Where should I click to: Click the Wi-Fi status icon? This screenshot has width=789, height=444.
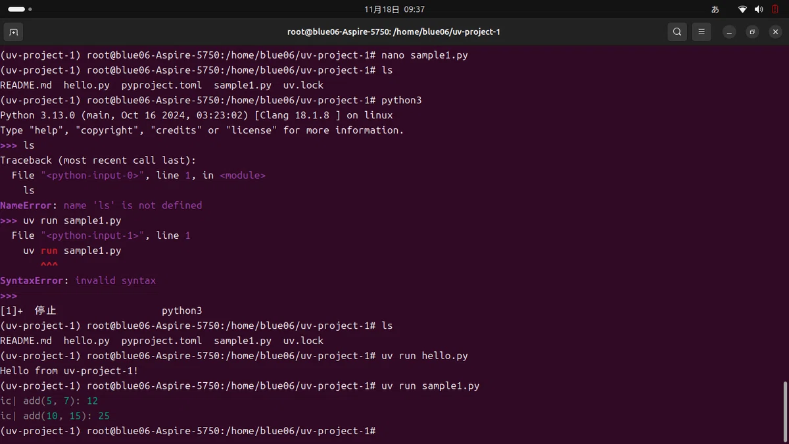pos(742,9)
